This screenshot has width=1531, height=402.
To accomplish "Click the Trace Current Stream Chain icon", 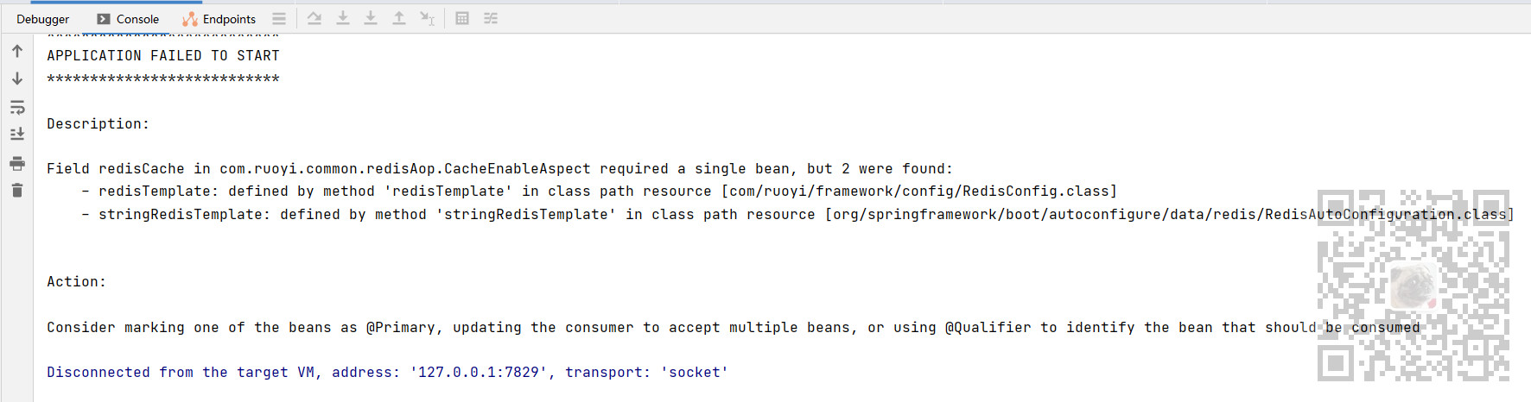I will click(491, 18).
